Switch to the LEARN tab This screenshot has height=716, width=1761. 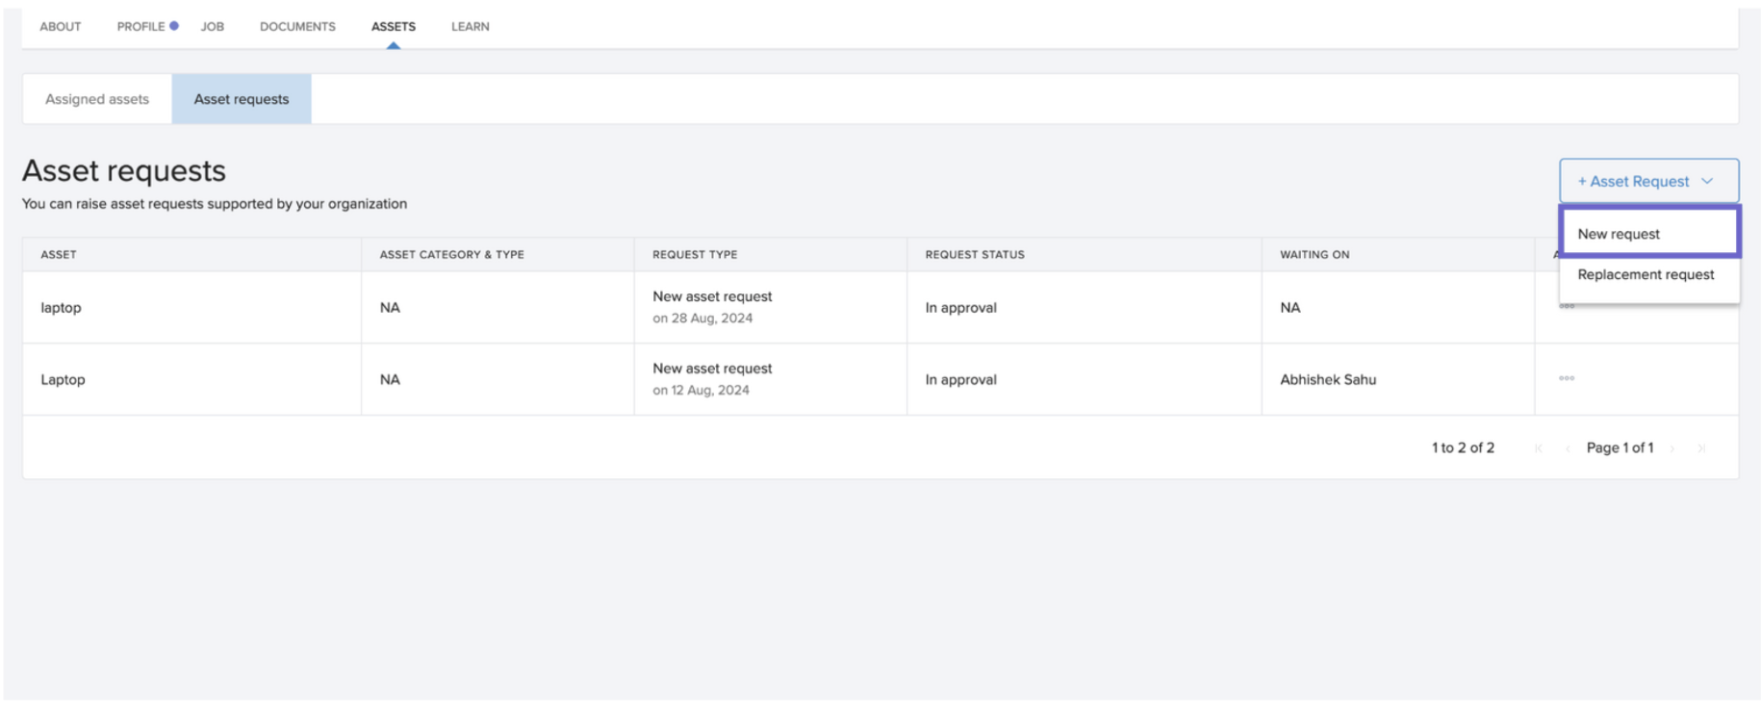coord(471,27)
